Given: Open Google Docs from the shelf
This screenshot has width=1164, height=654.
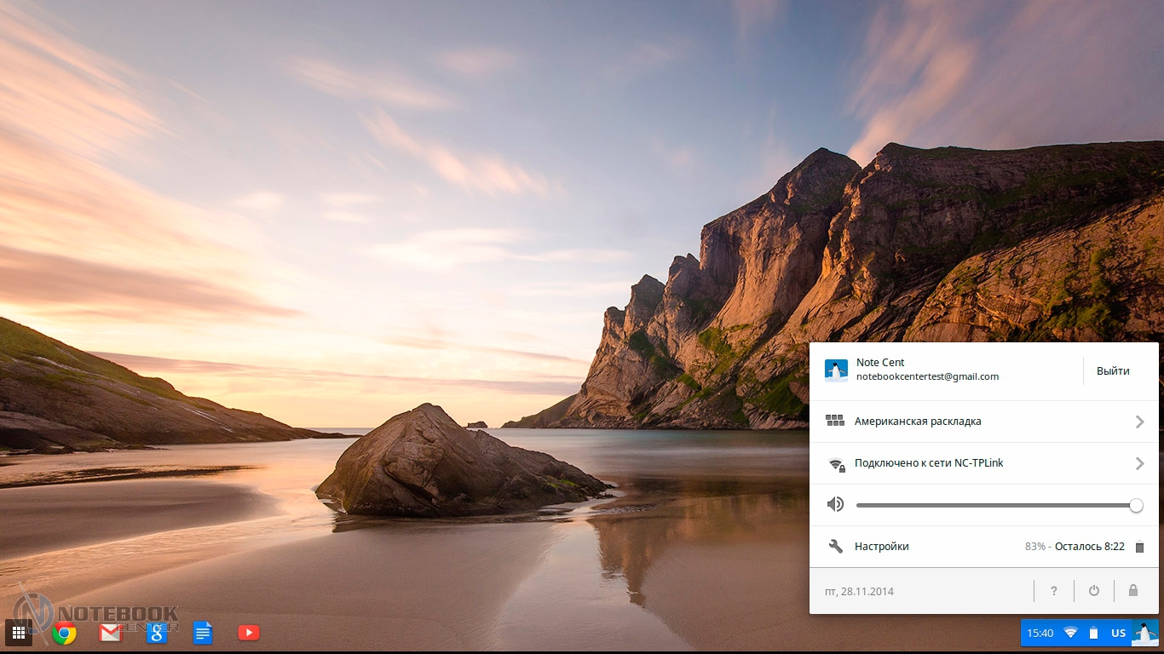Looking at the screenshot, I should click(x=203, y=633).
